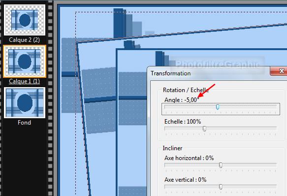Image resolution: width=287 pixels, height=196 pixels.
Task: Click the Axe vertical slider handle
Action: click(221, 187)
